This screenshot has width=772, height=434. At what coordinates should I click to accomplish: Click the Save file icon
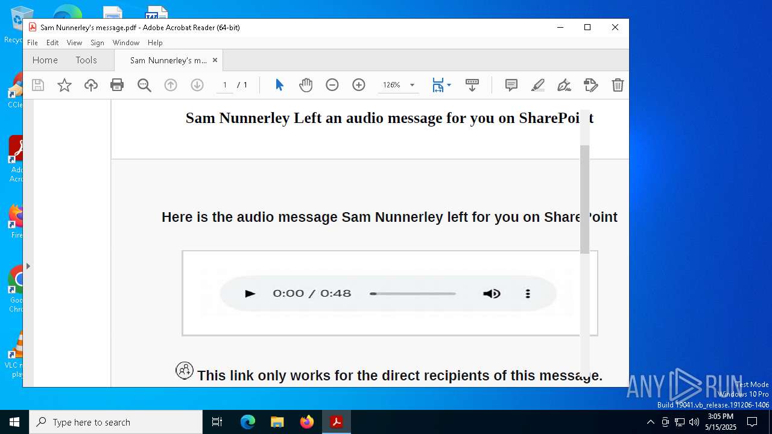click(38, 85)
